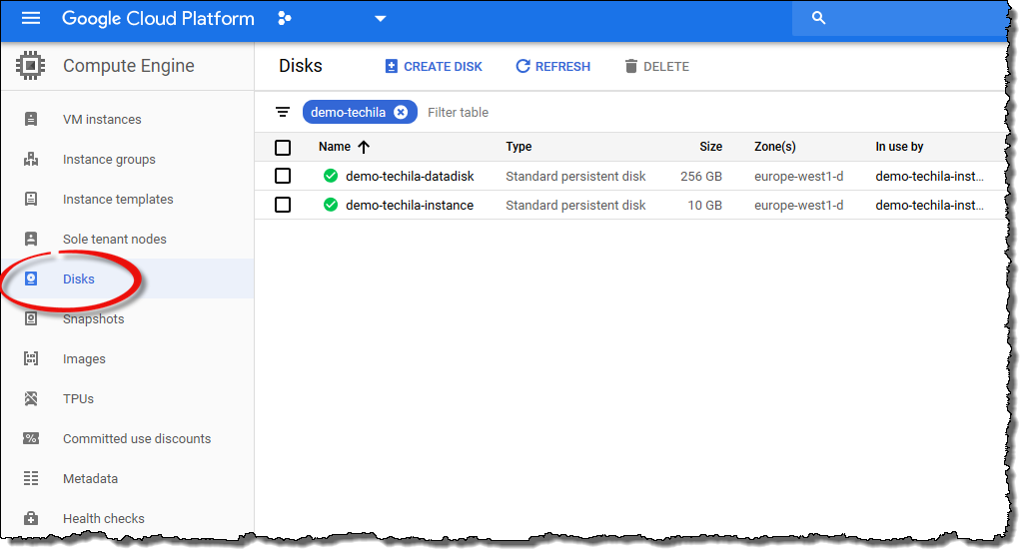Click the Committed use discounts percent icon

[x=31, y=438]
